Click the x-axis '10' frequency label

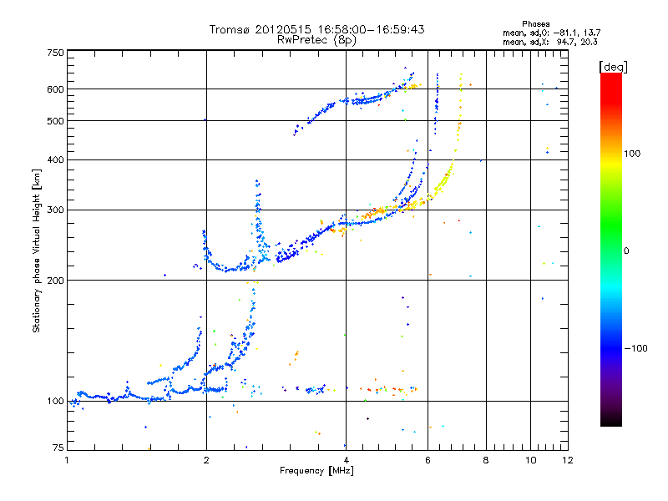point(531,460)
